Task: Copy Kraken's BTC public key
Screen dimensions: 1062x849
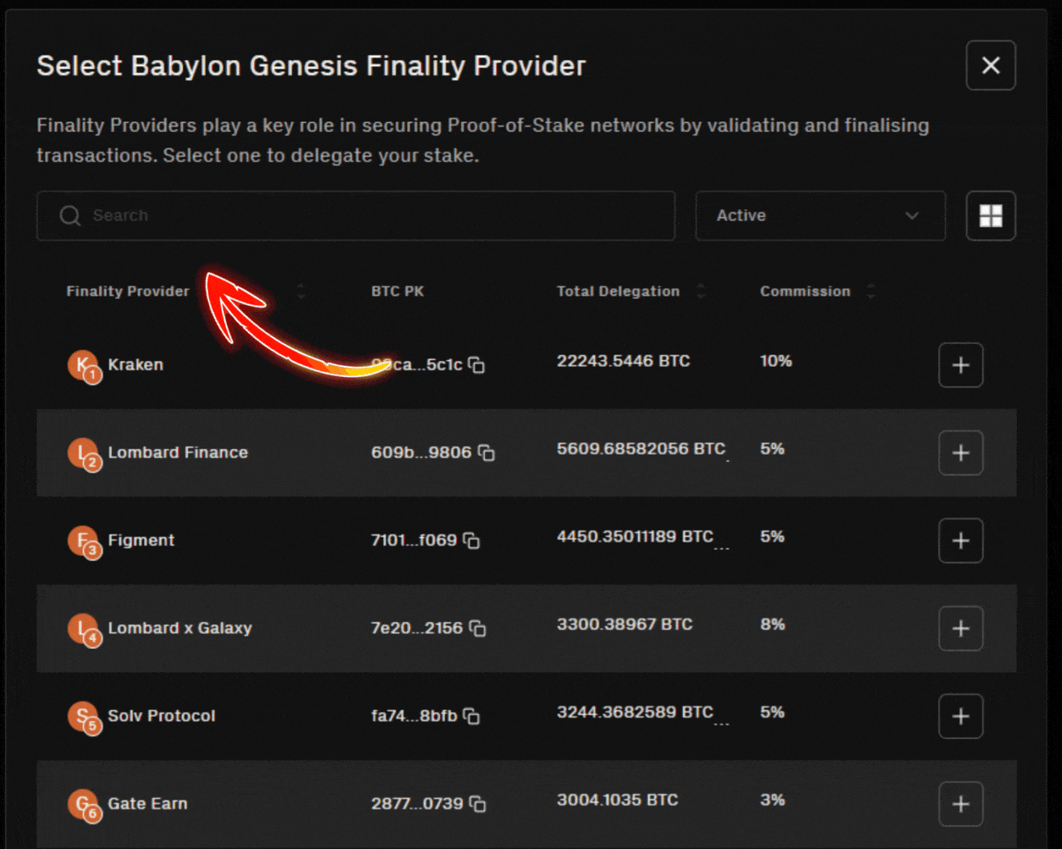Action: 477,365
